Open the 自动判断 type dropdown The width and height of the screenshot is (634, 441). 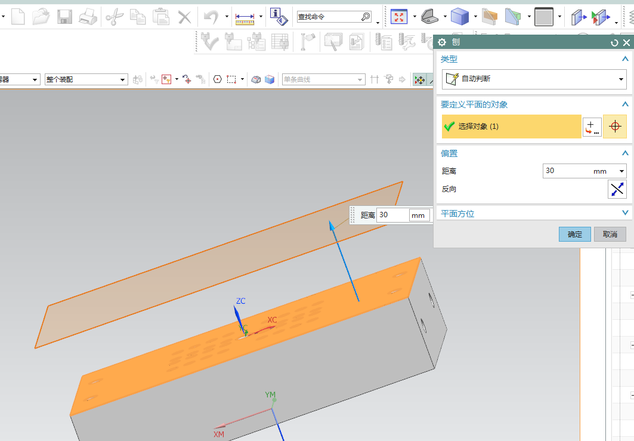pyautogui.click(x=534, y=79)
